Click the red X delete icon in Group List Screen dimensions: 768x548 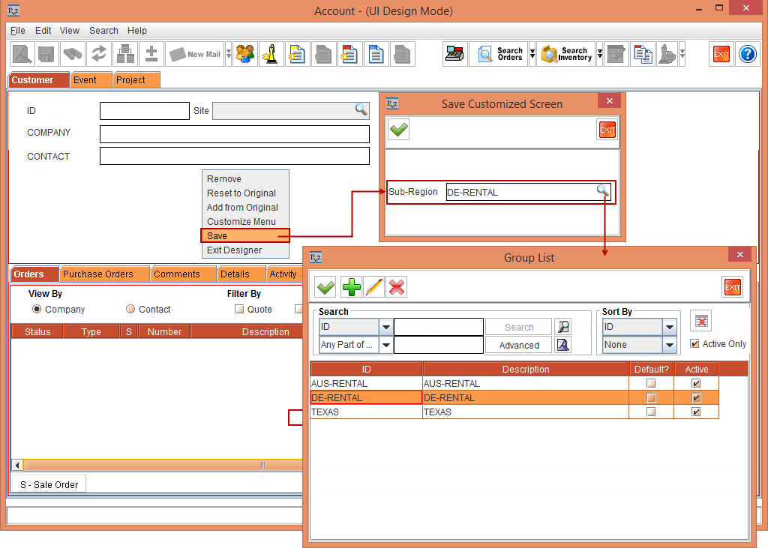[x=397, y=287]
